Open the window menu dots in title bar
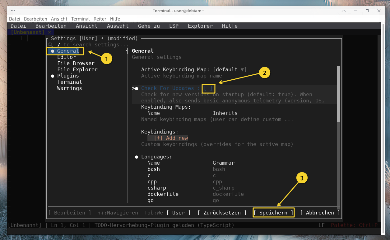This screenshot has width=390, height=240. (13, 11)
